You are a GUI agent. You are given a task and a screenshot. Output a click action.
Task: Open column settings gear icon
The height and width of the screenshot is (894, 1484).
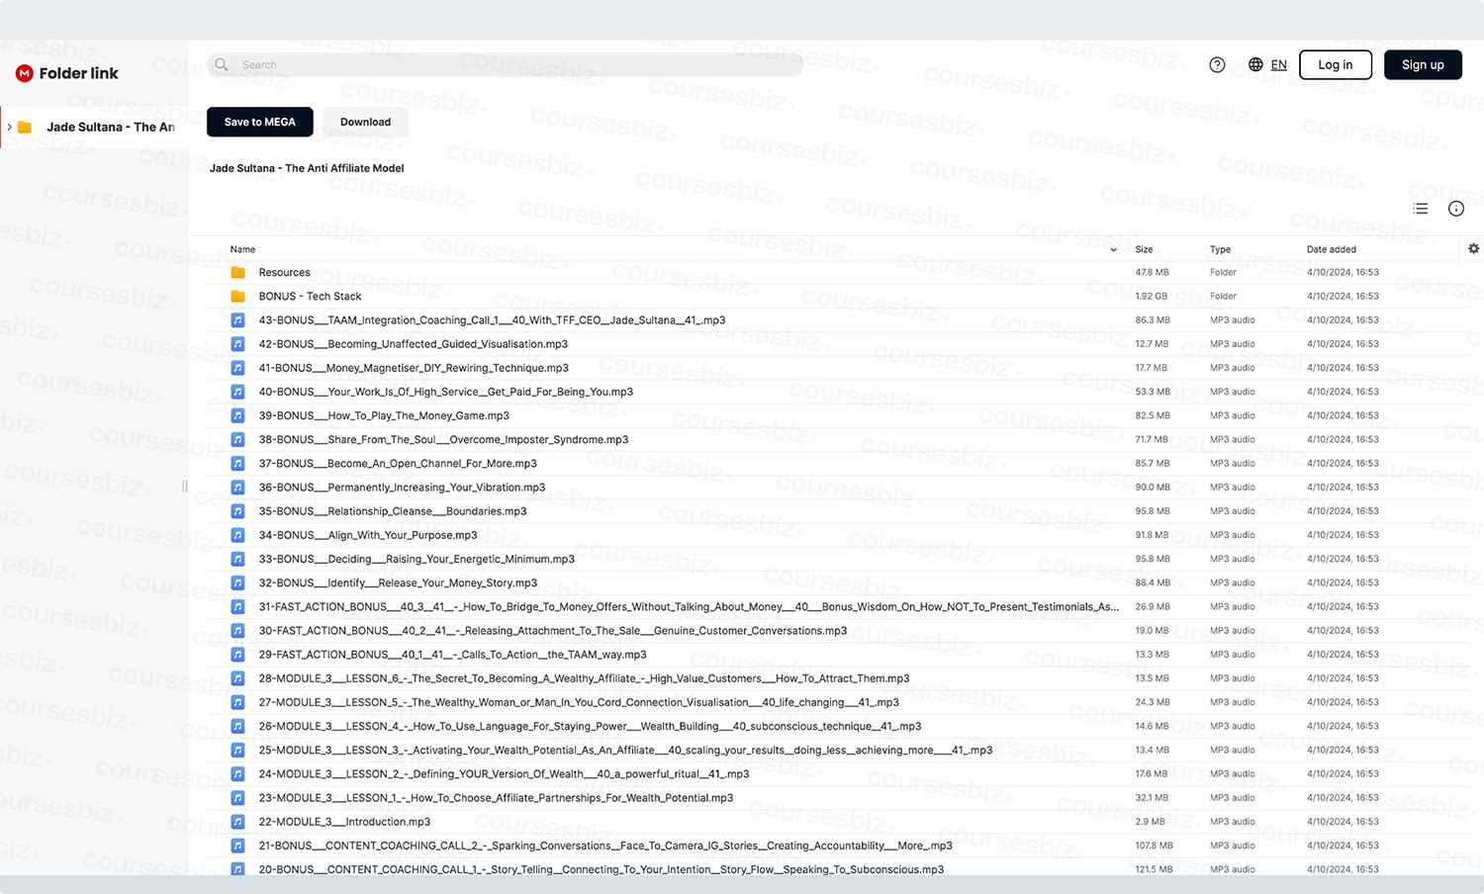(1474, 248)
